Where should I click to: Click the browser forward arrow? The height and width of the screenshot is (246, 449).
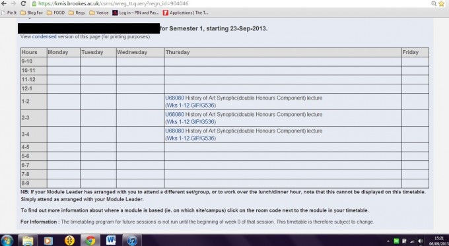(13, 4)
